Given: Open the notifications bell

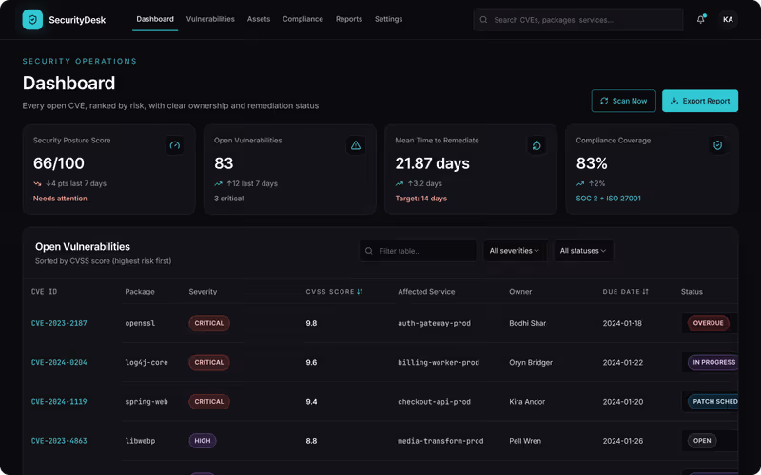Looking at the screenshot, I should [x=701, y=19].
